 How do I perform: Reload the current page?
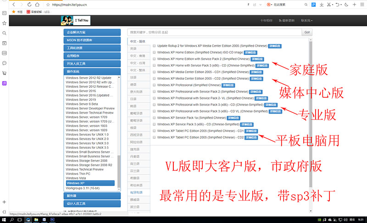point(29,5)
